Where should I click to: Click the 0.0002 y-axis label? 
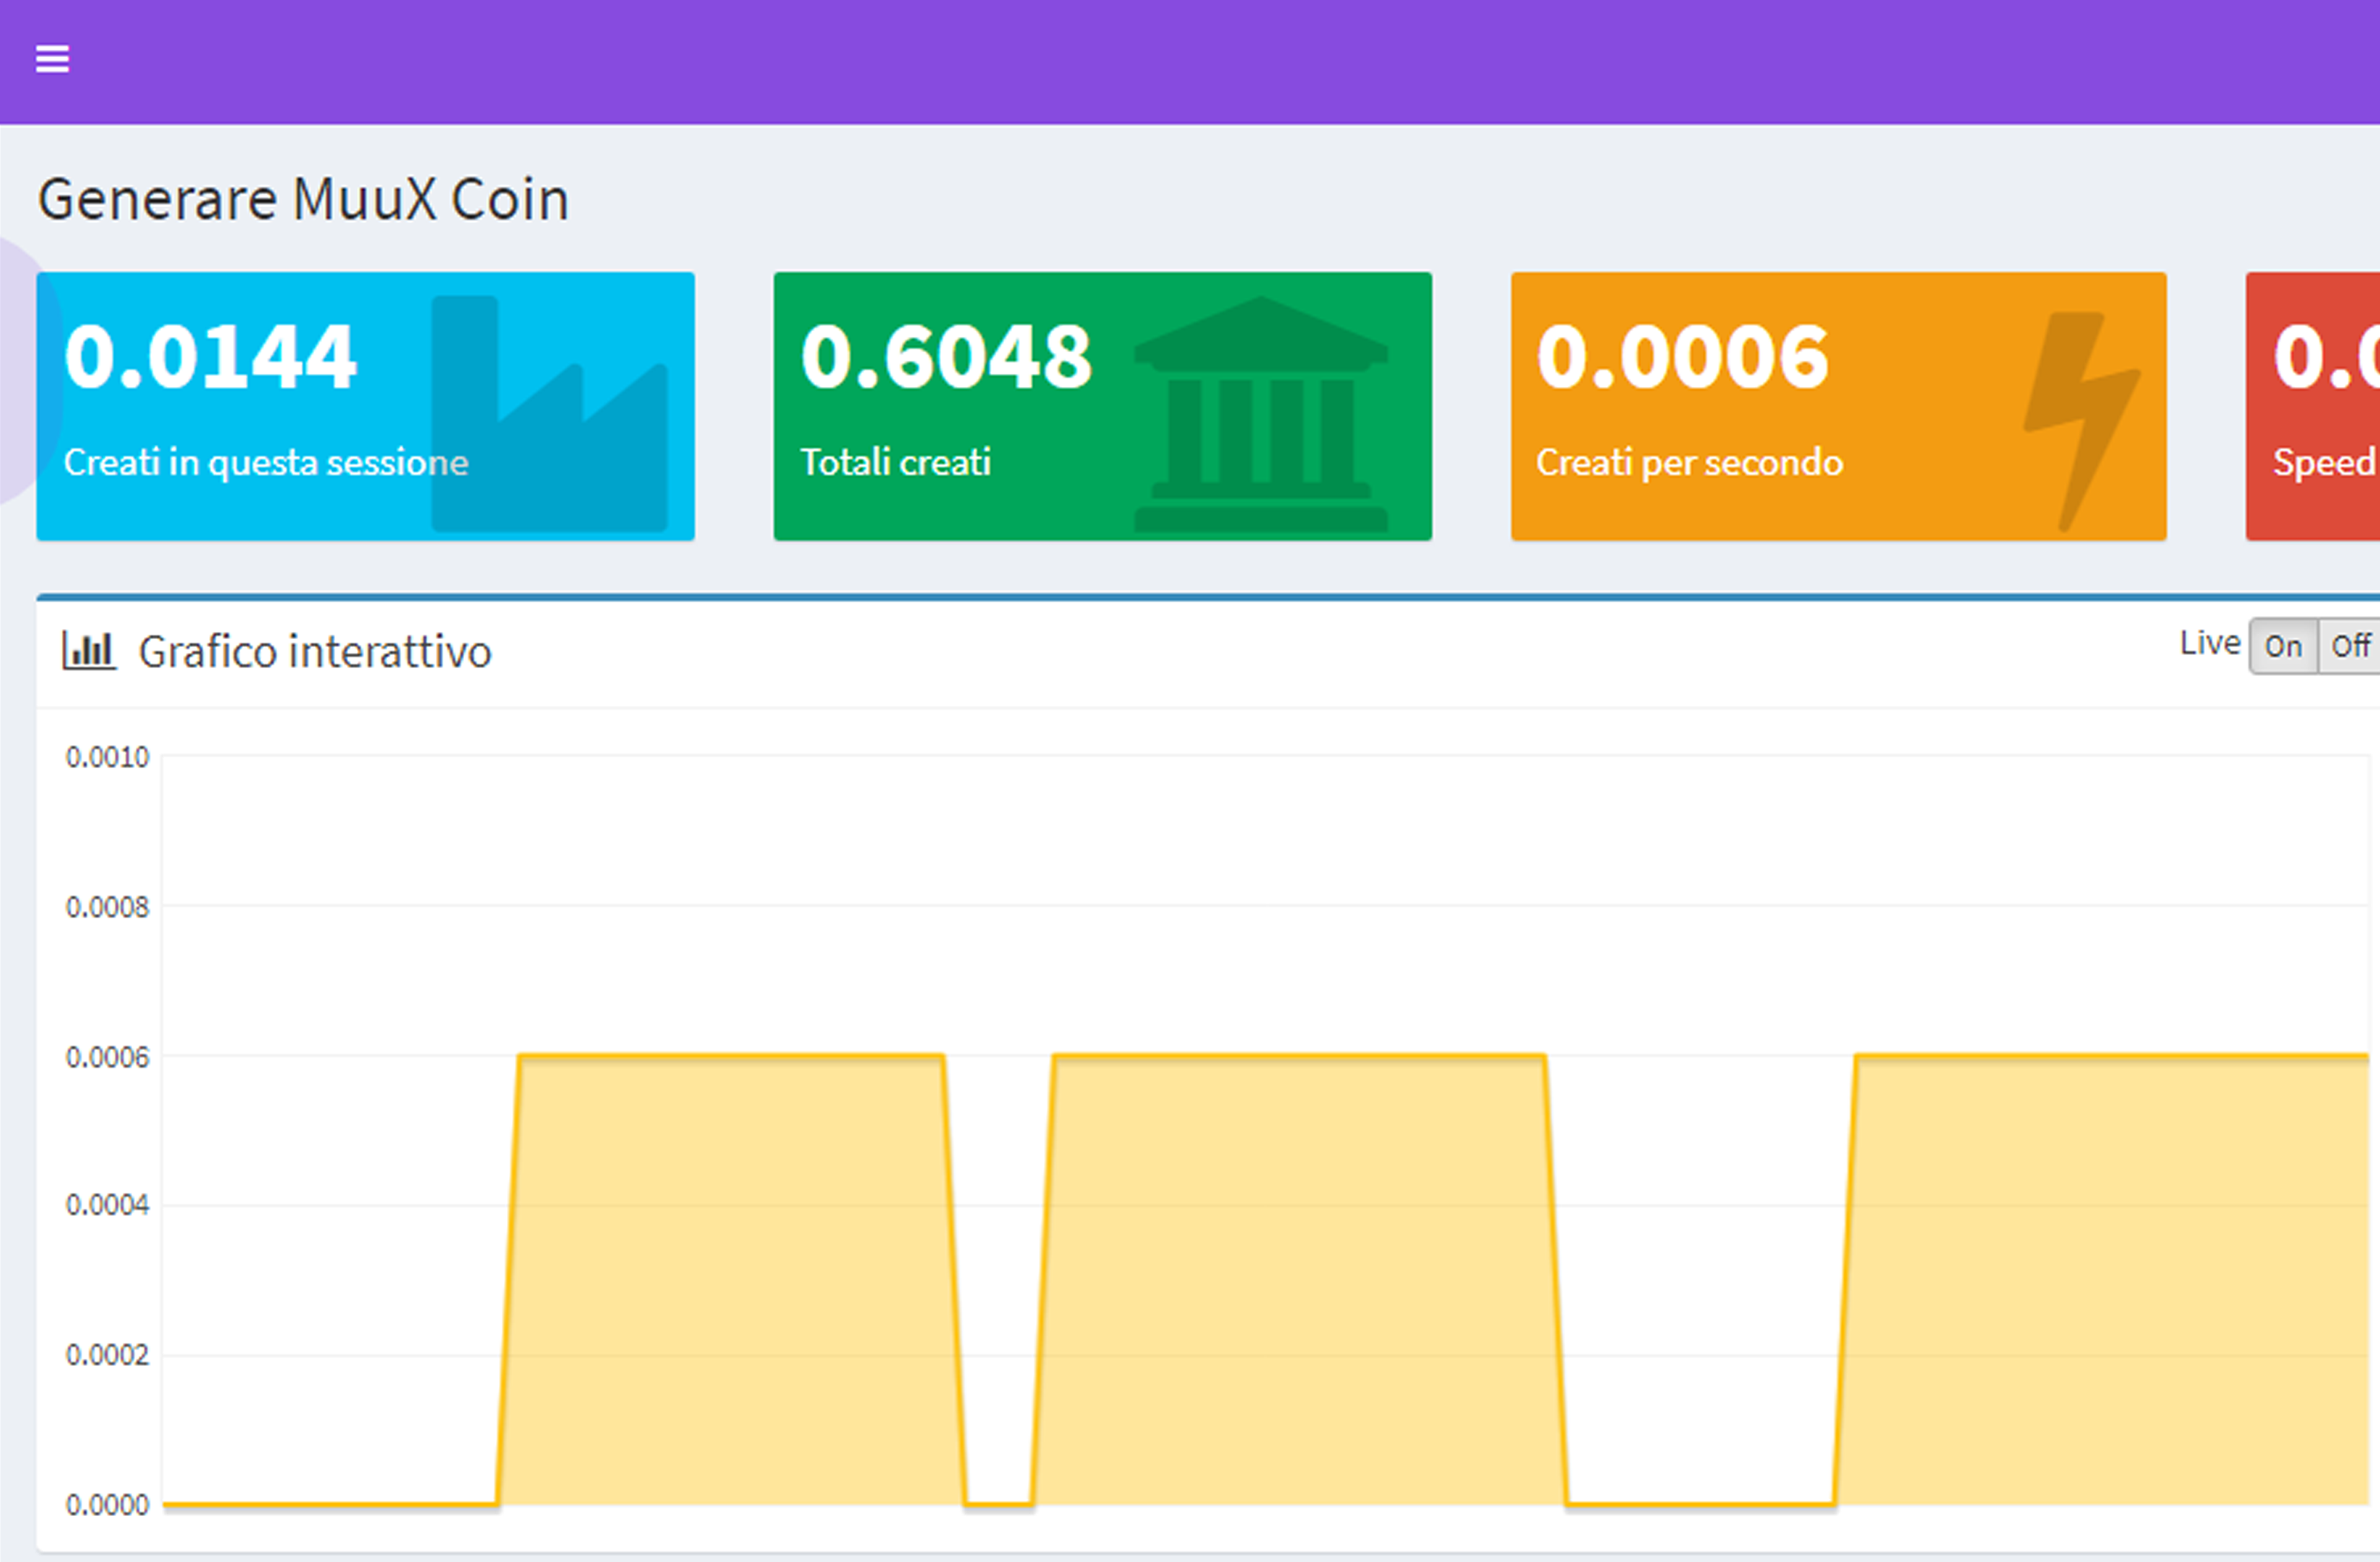(x=107, y=1355)
